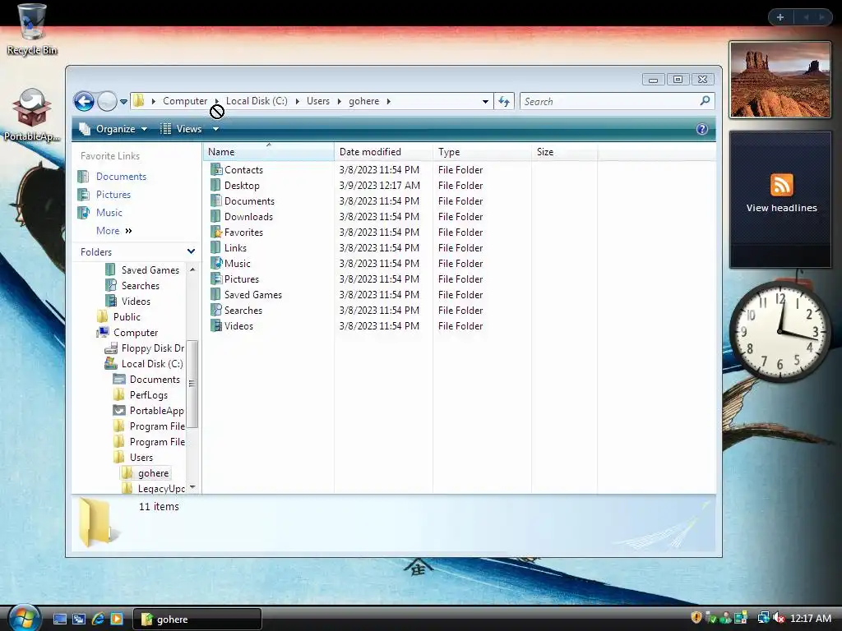This screenshot has height=631, width=842.
Task: Open the Views dropdown arrow
Action: point(216,129)
